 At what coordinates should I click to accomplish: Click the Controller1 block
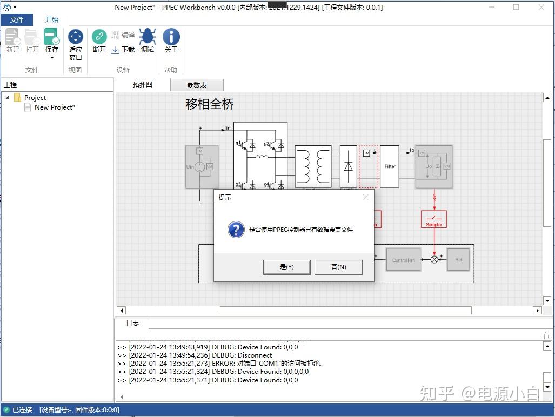(x=404, y=260)
